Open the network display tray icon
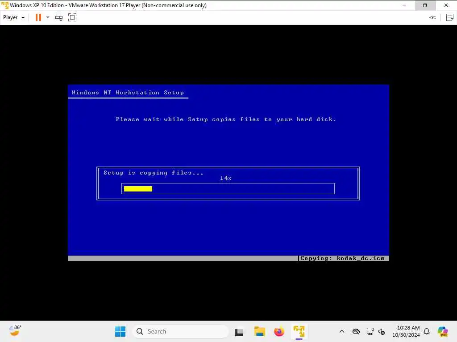The image size is (457, 342). point(370,331)
